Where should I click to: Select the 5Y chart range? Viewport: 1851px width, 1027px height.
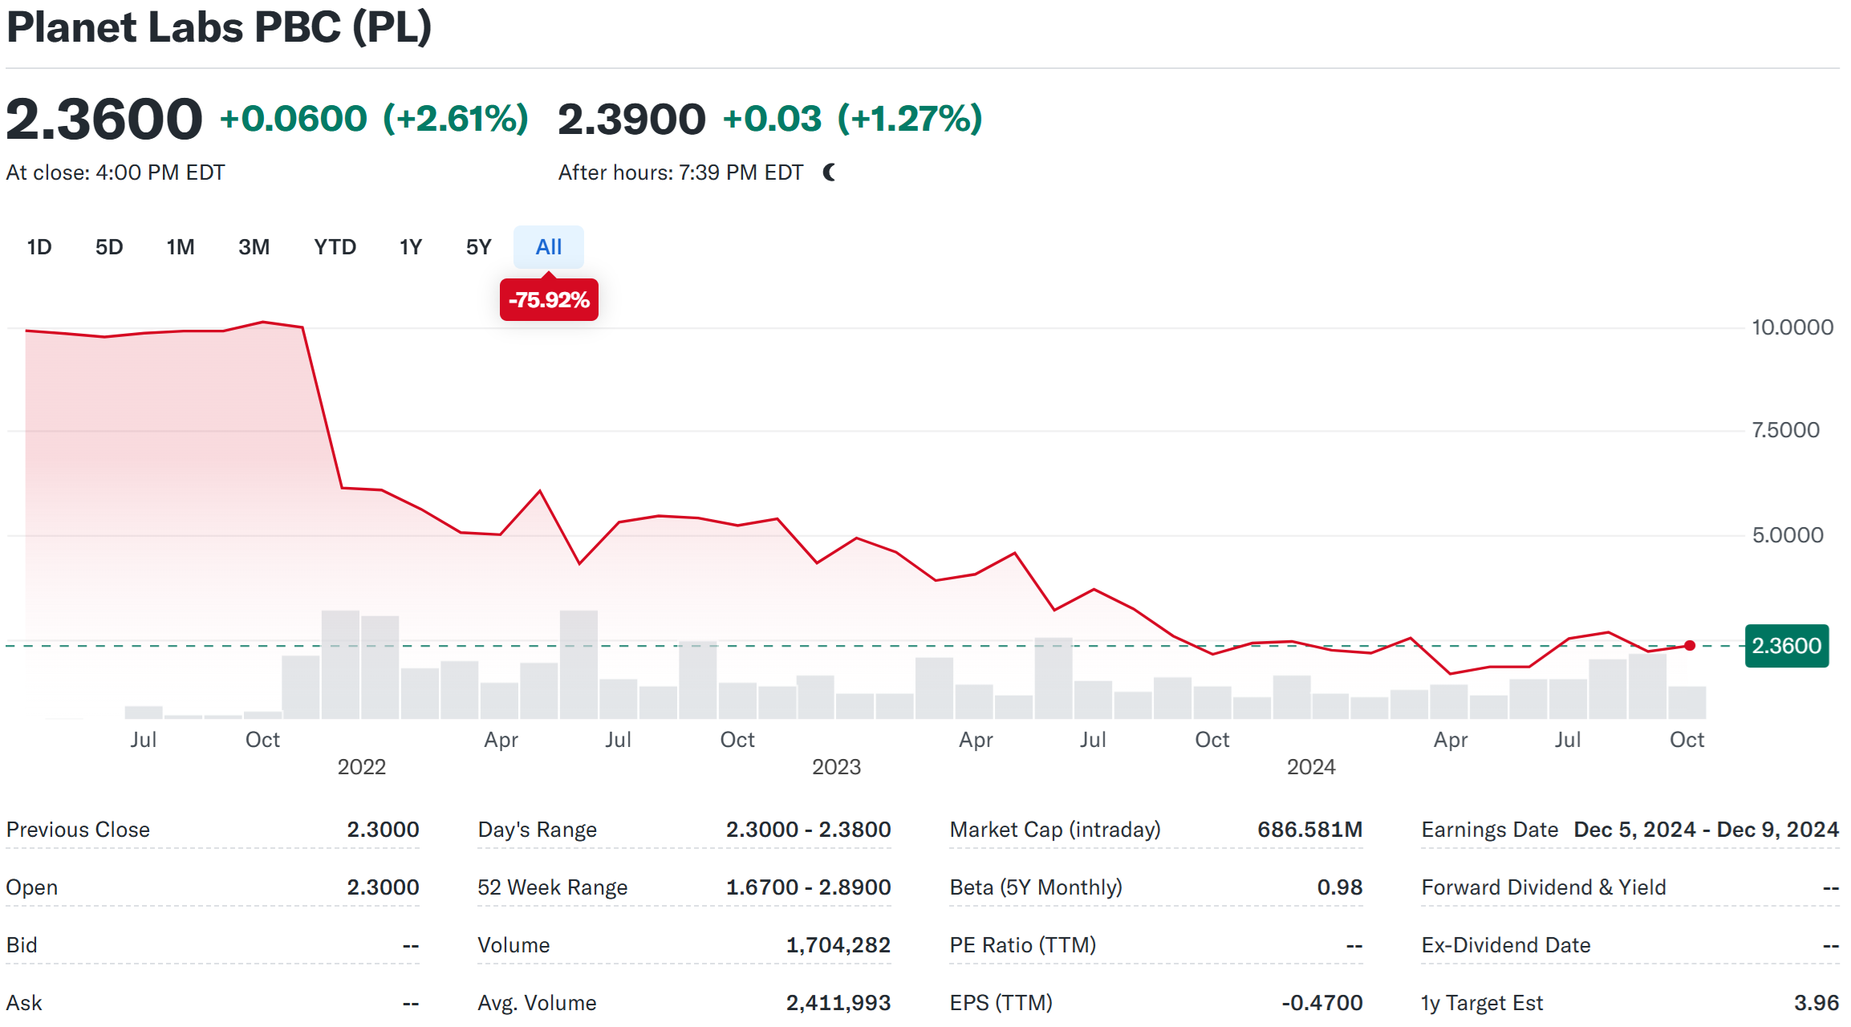point(478,247)
